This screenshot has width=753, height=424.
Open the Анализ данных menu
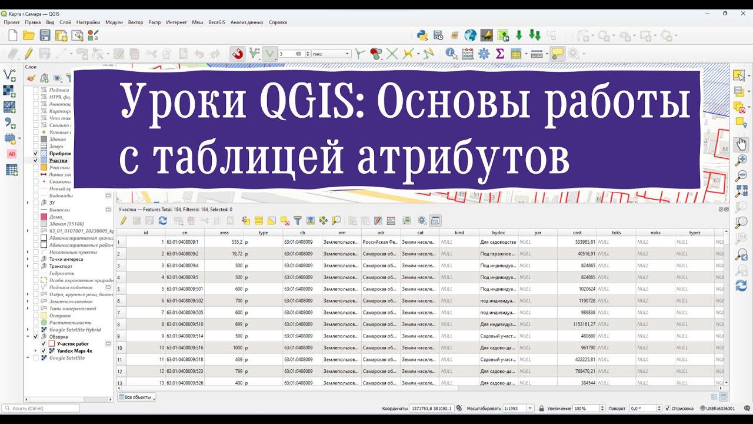[x=247, y=22]
